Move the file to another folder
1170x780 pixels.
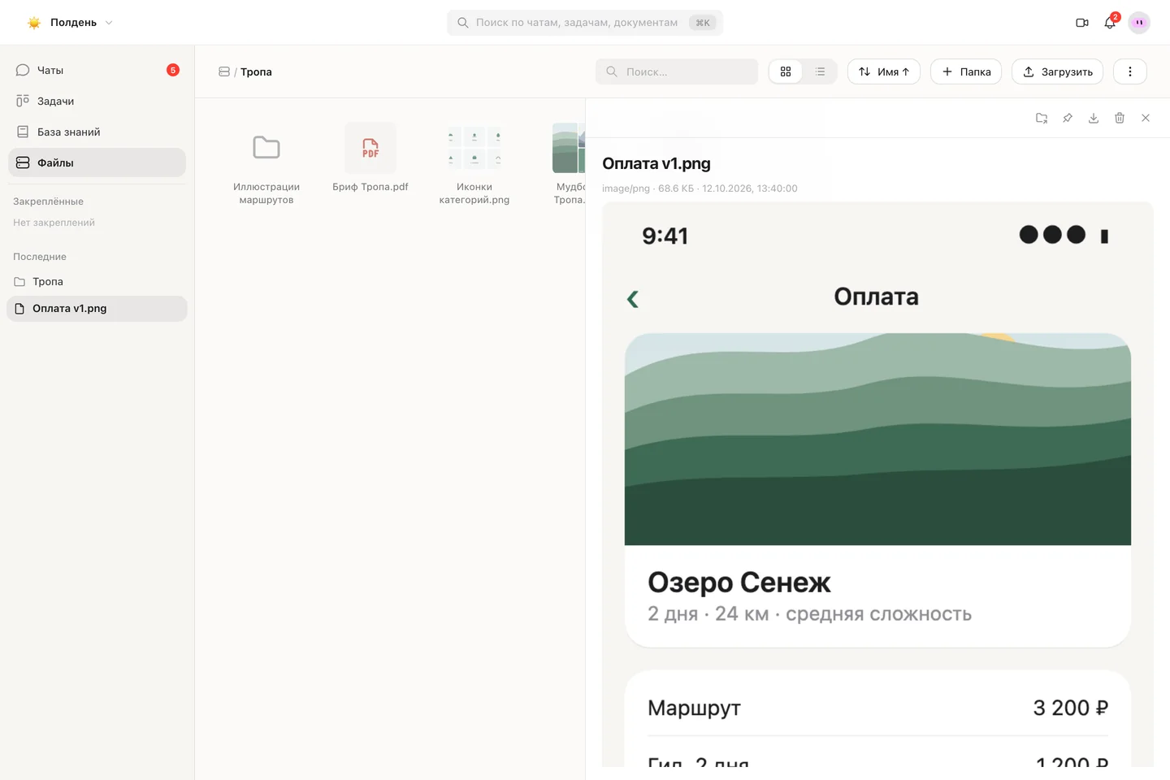1042,118
